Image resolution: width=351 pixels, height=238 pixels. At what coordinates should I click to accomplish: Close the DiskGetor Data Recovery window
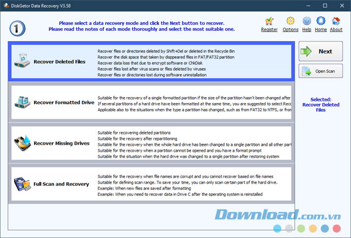(x=342, y=5)
